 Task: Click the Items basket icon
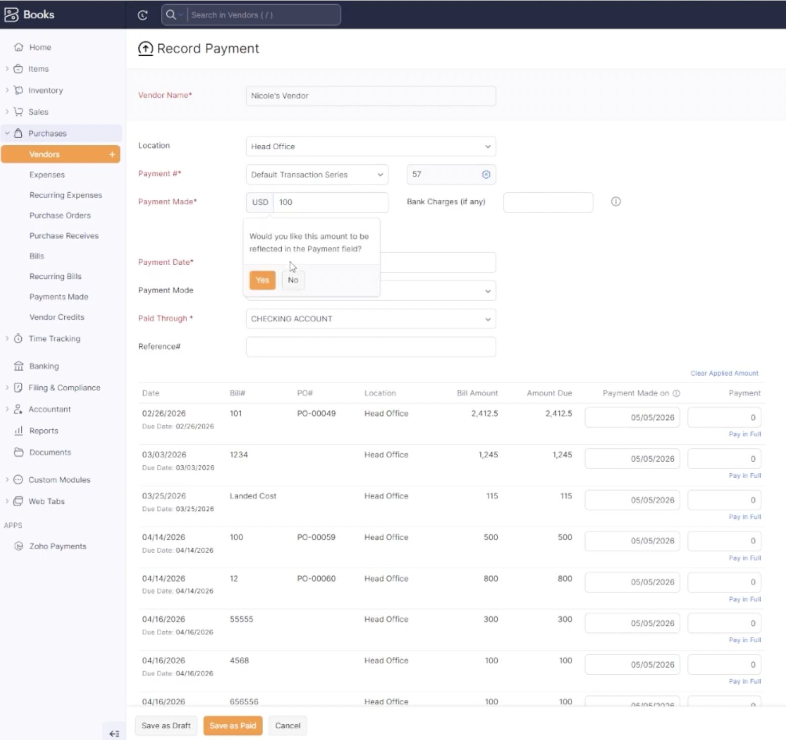click(18, 69)
